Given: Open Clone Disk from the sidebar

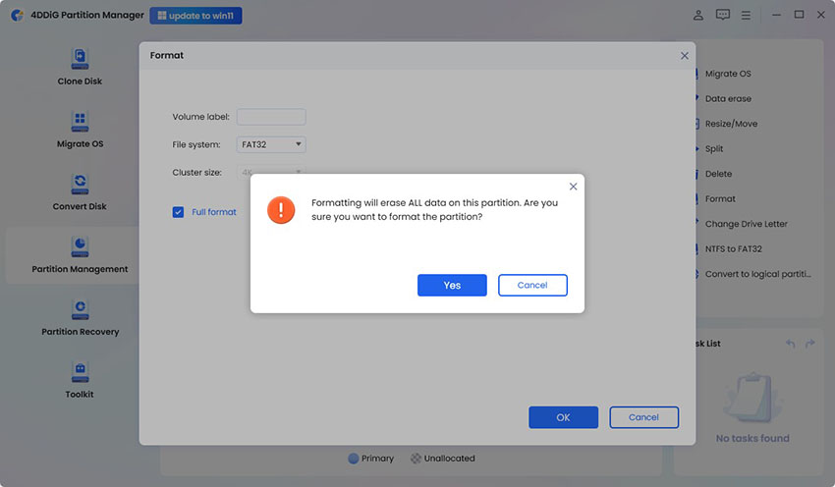Looking at the screenshot, I should point(80,67).
